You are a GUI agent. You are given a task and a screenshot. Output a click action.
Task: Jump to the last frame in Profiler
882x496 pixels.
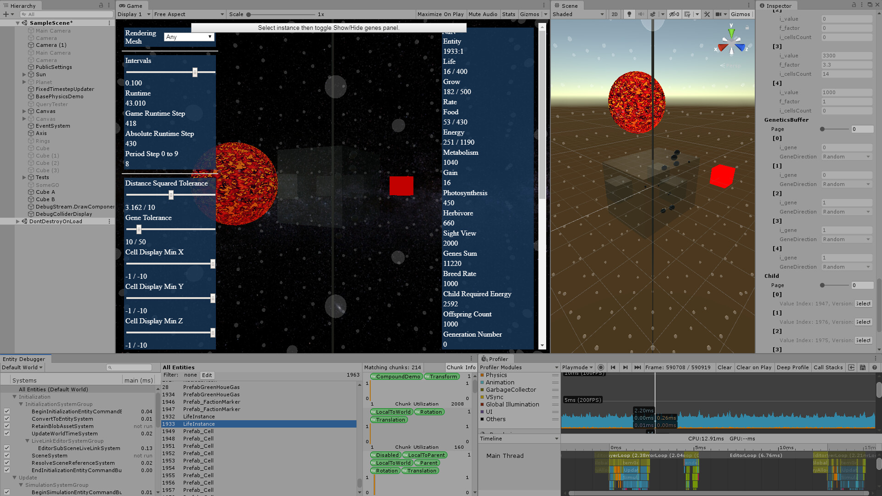(x=637, y=367)
